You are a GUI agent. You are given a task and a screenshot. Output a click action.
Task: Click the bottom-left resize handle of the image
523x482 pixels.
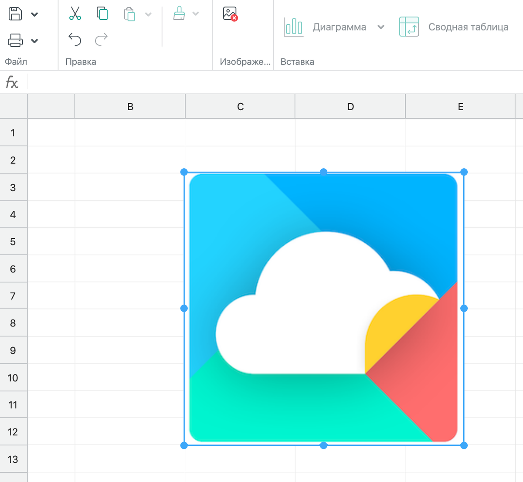[184, 445]
